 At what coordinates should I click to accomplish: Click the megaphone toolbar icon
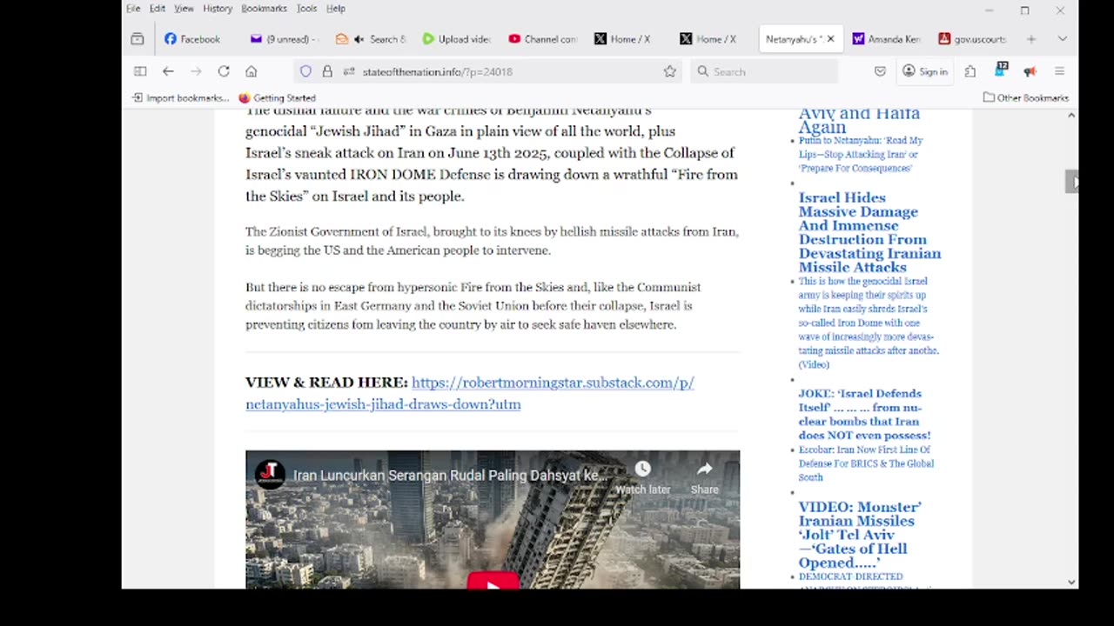pos(1030,71)
